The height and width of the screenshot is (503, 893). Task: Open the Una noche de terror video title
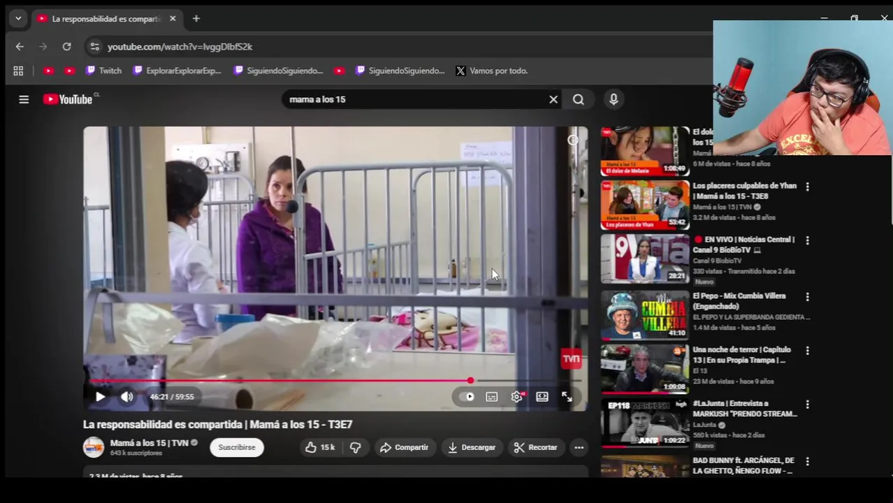741,355
